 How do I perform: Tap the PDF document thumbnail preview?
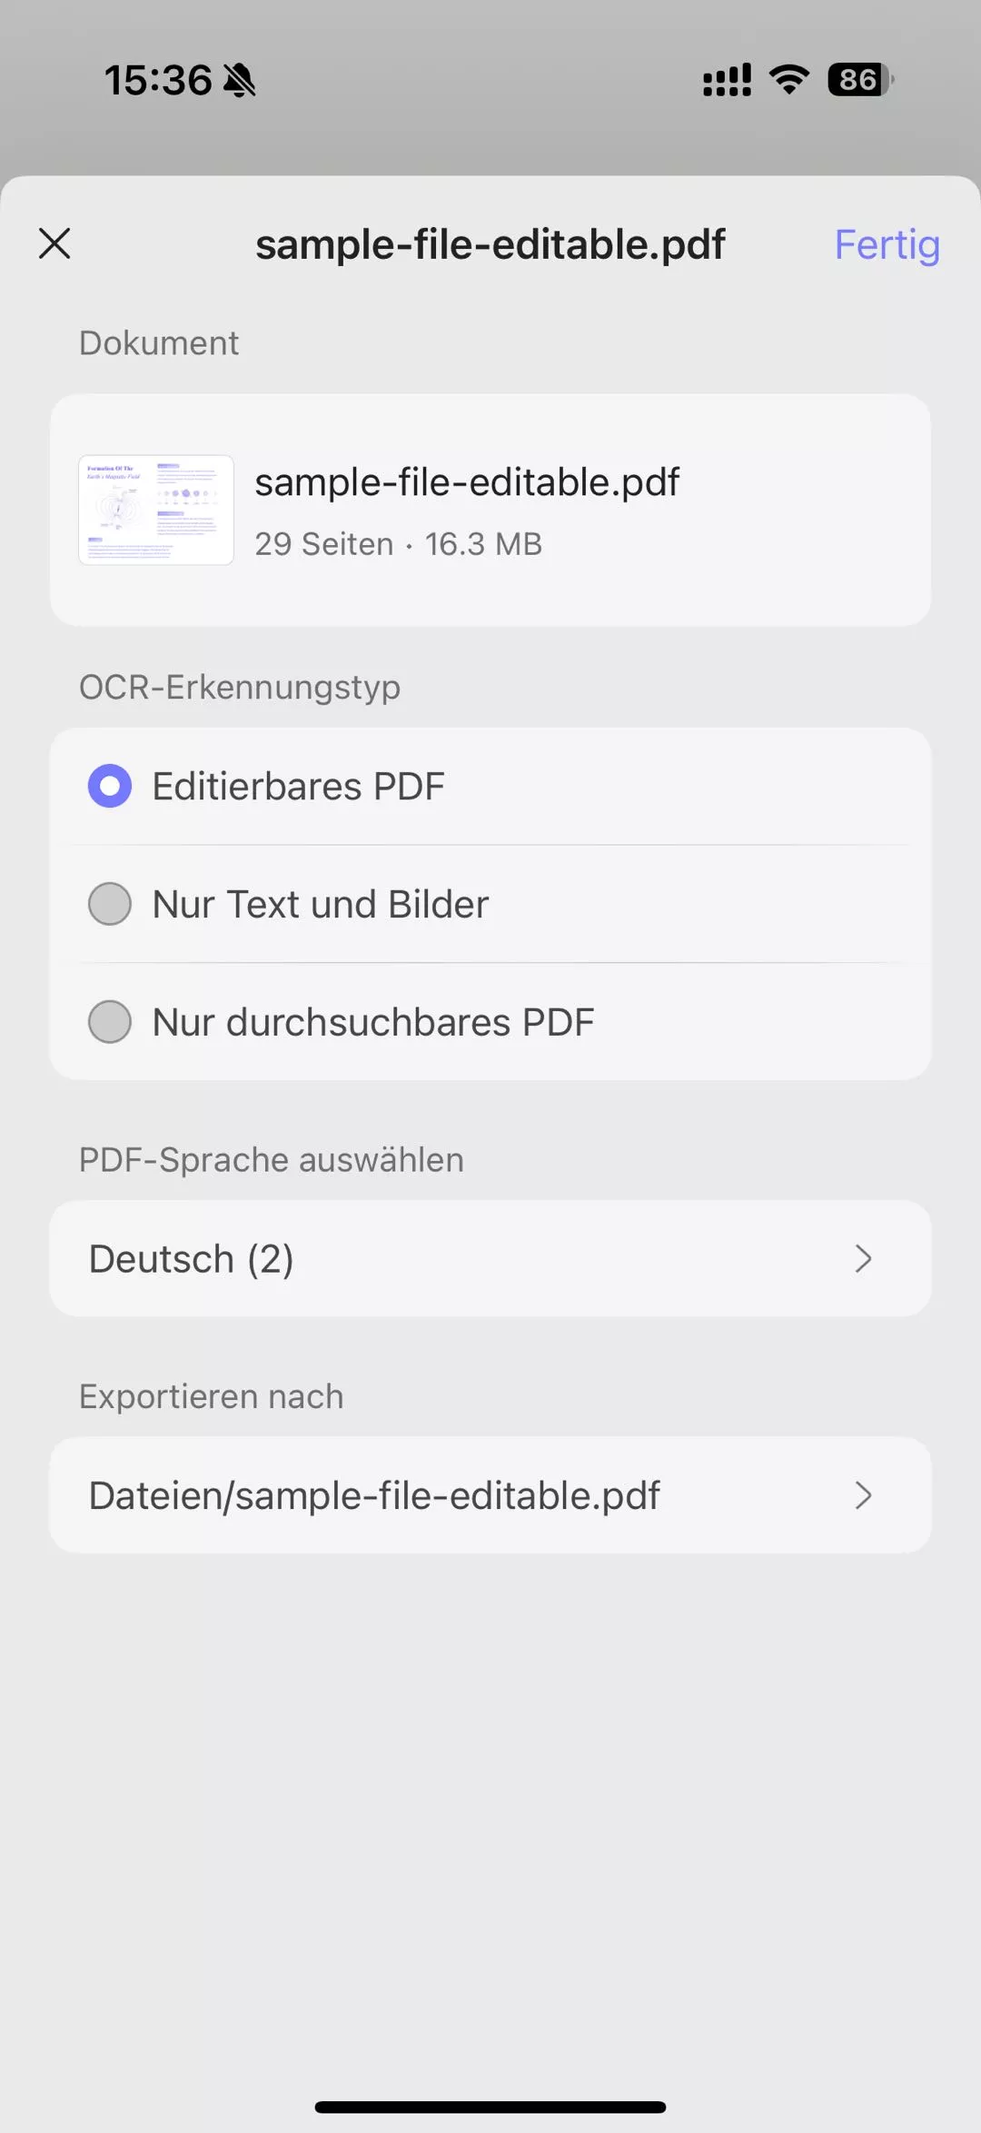156,510
